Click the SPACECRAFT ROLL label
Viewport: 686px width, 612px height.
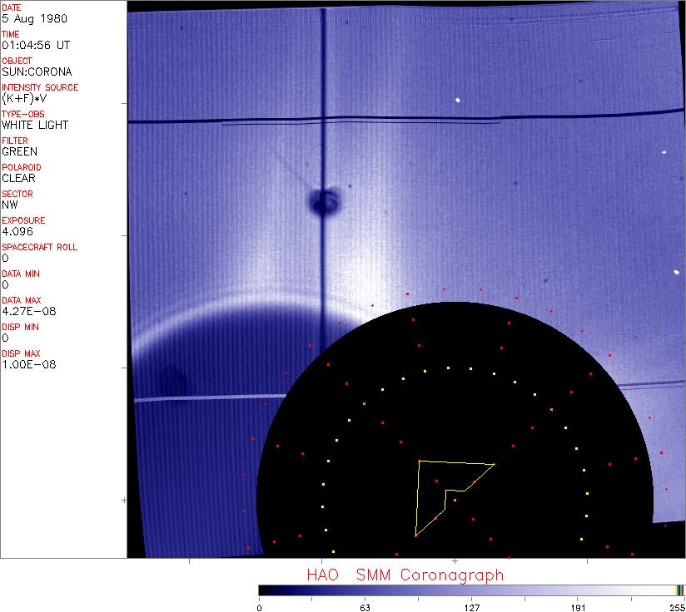[x=40, y=247]
